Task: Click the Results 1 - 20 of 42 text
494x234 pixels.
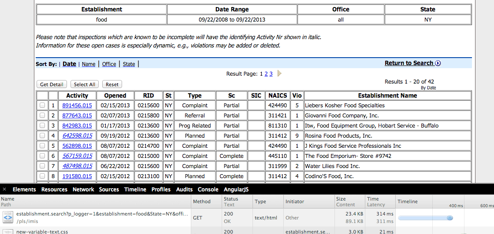Action: coord(409,82)
